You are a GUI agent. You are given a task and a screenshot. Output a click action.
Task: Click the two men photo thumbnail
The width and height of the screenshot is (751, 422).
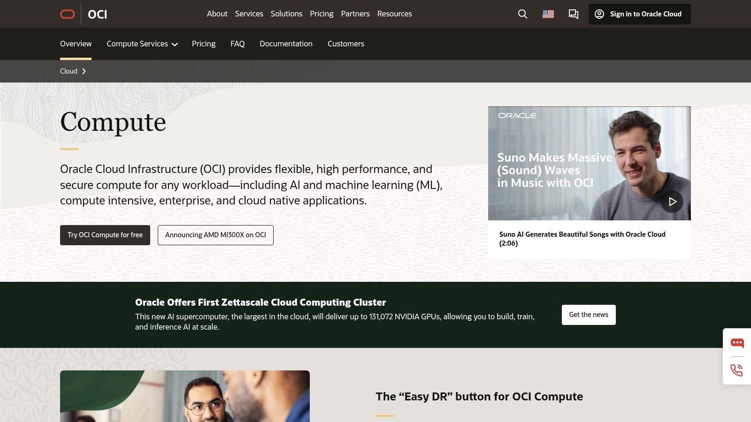tap(185, 396)
